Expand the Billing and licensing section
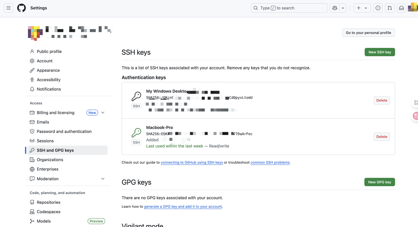Viewport: 418px width, 227px height. point(103,113)
